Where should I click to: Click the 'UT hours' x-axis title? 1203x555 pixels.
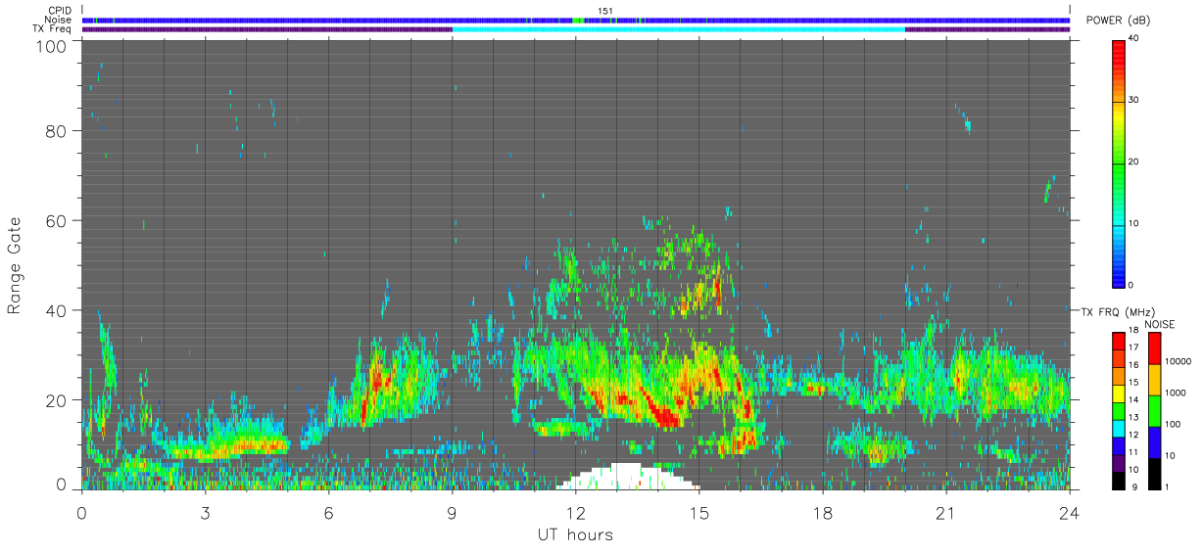pos(575,534)
